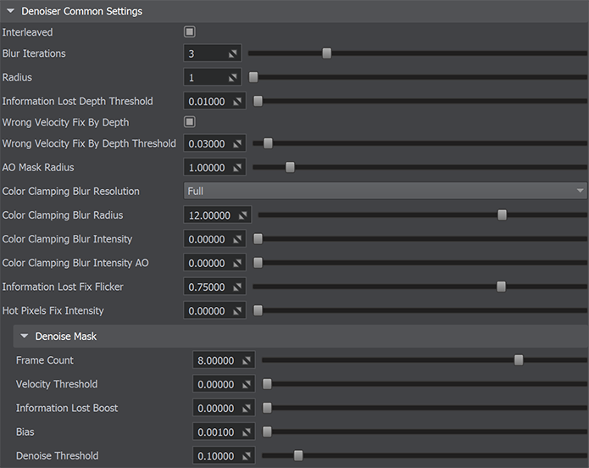Viewport: 589px width, 468px height.
Task: Click Color Clamping Blur Intensity arrow icon
Action: (237, 239)
